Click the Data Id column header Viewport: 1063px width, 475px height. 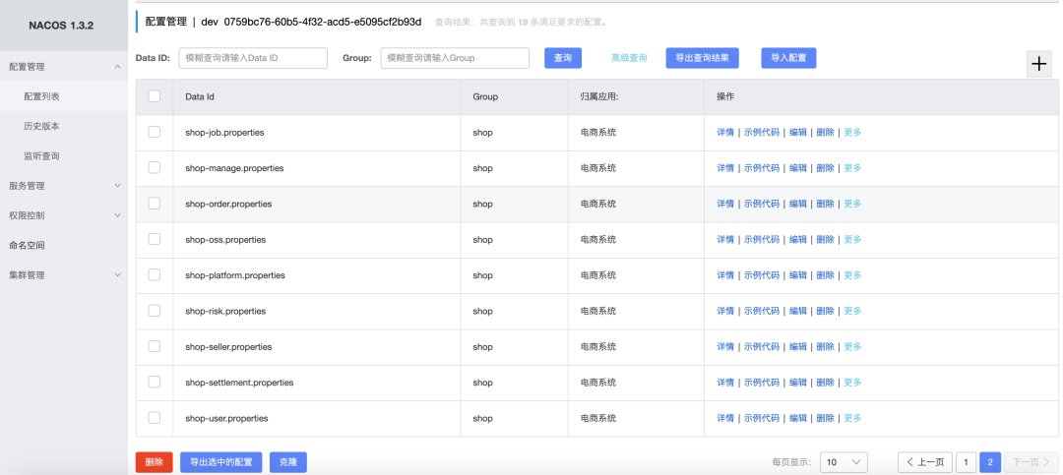pyautogui.click(x=200, y=97)
